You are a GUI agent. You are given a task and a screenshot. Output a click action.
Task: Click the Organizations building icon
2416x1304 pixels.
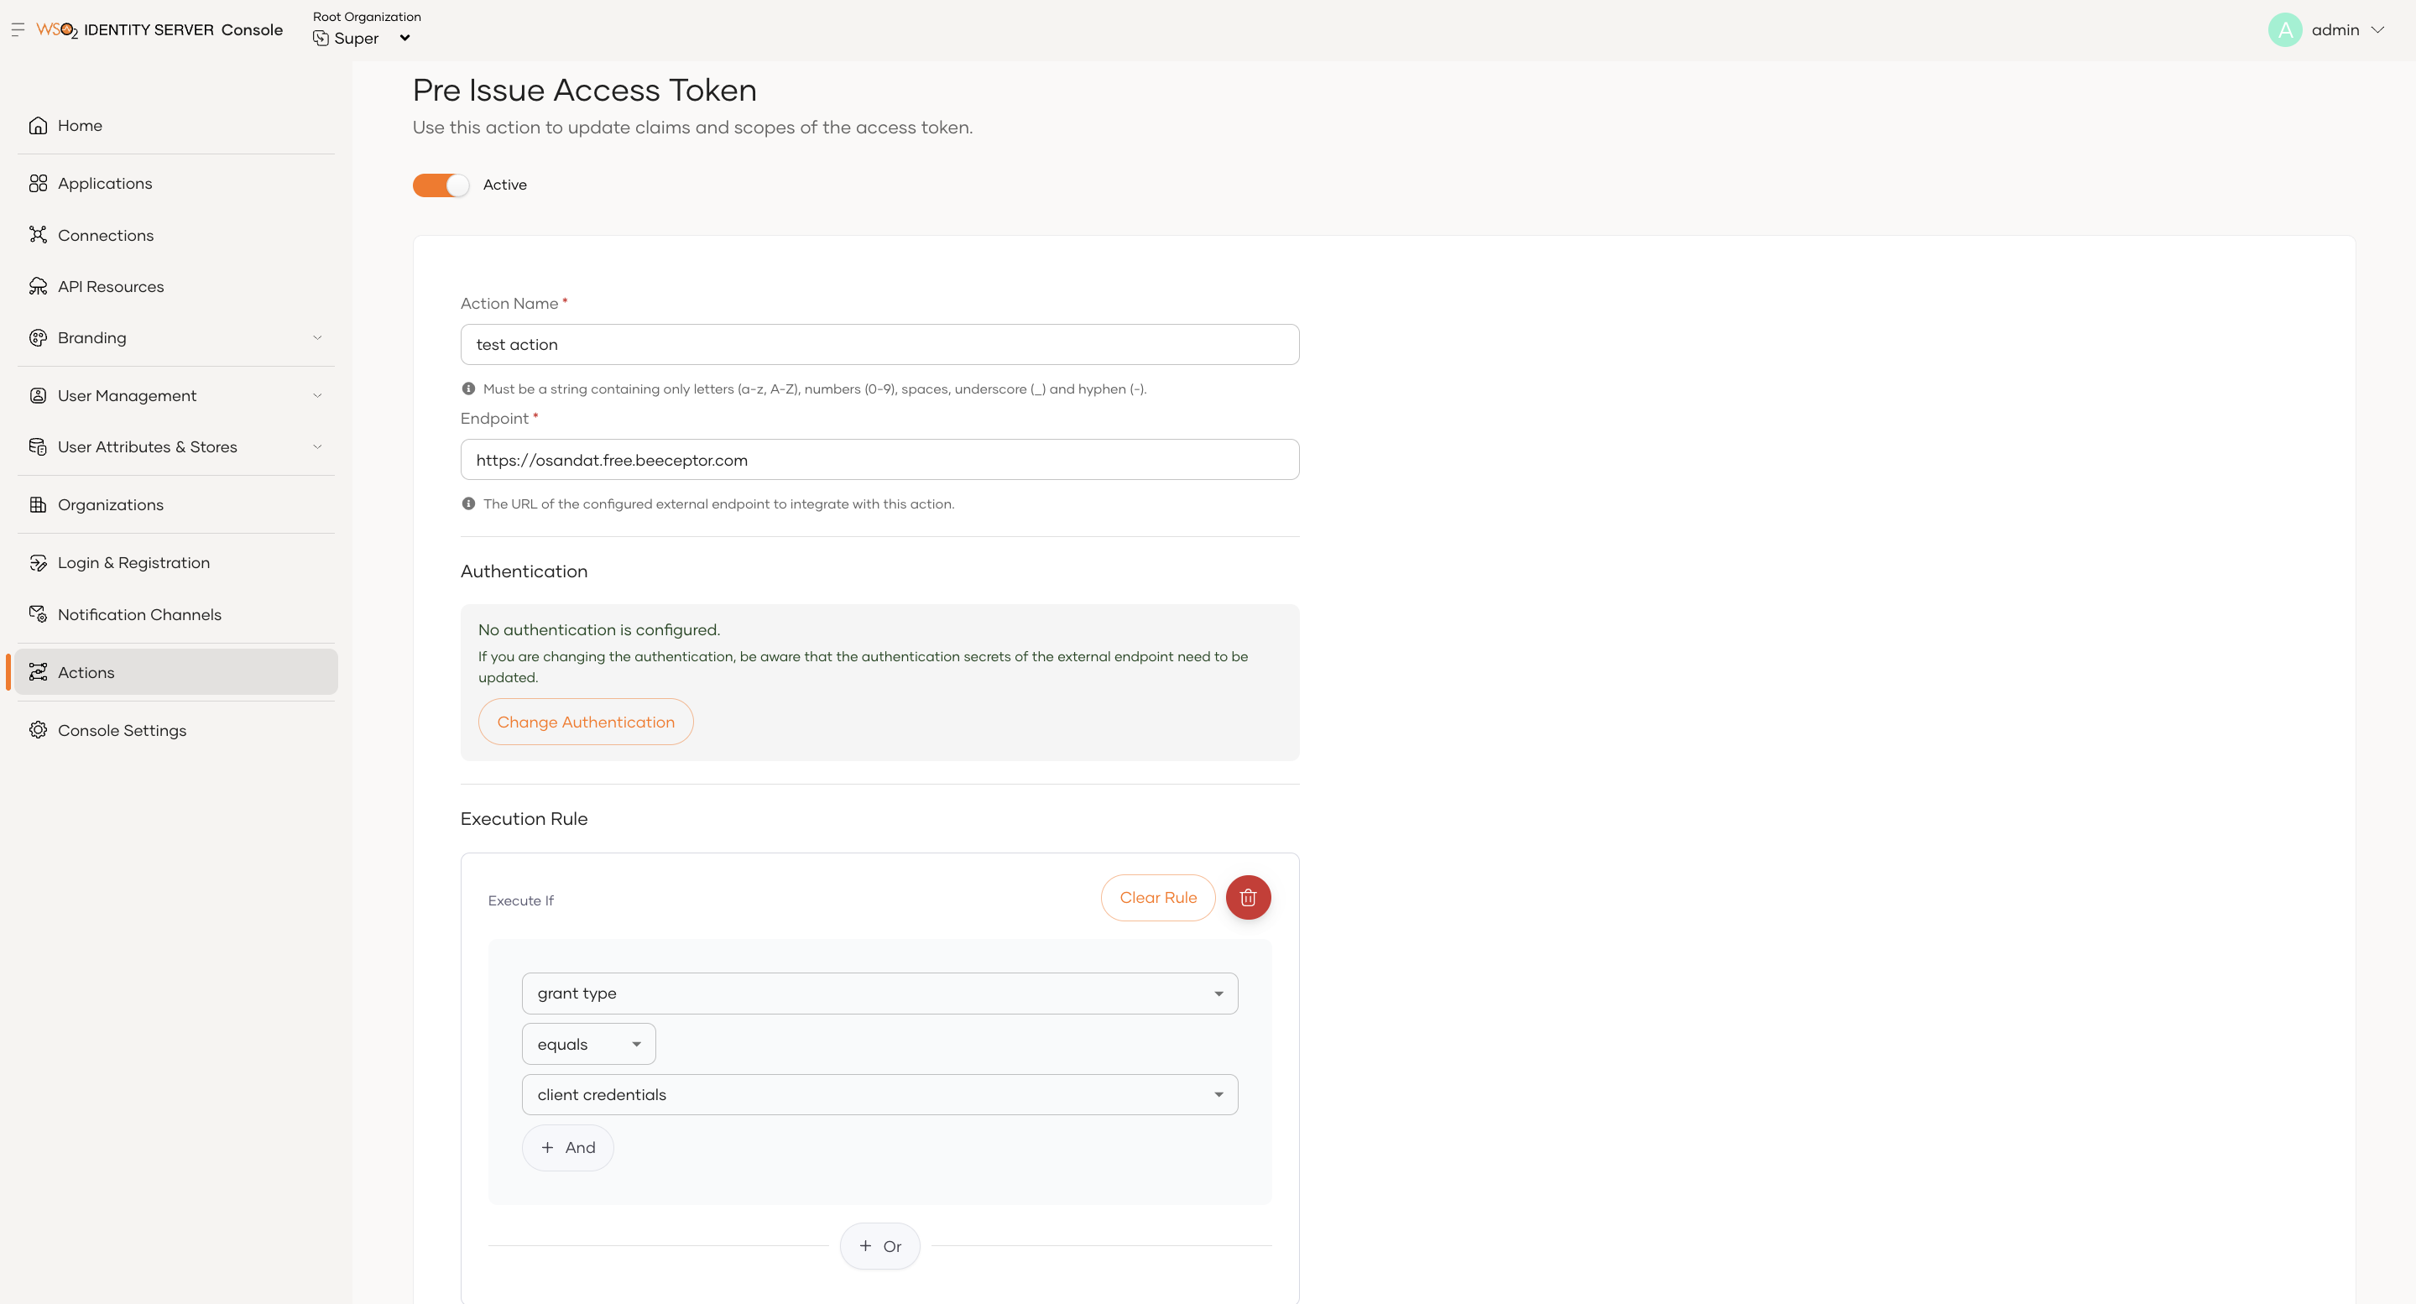click(x=39, y=503)
